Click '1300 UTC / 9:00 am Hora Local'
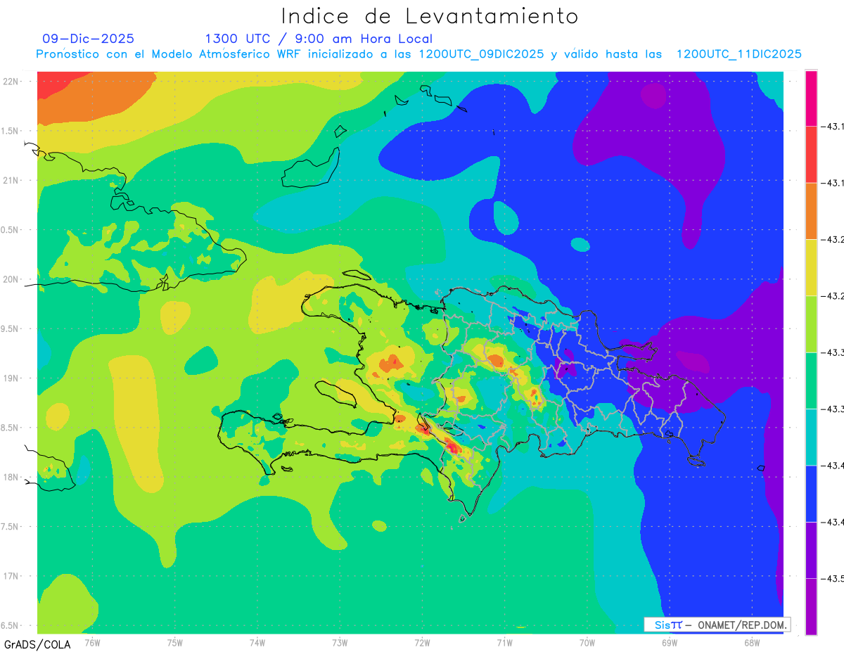 coord(319,39)
